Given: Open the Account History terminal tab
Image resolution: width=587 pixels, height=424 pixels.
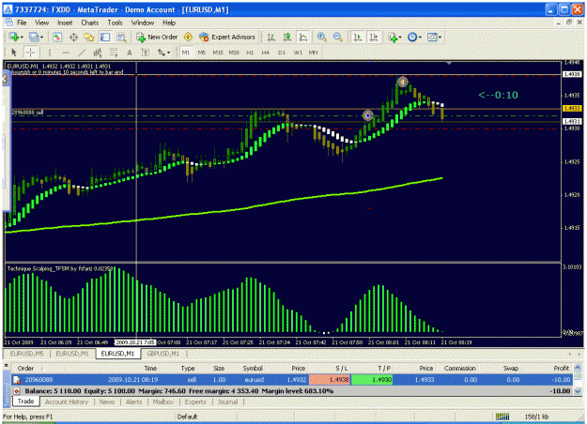Looking at the screenshot, I should pos(67,401).
